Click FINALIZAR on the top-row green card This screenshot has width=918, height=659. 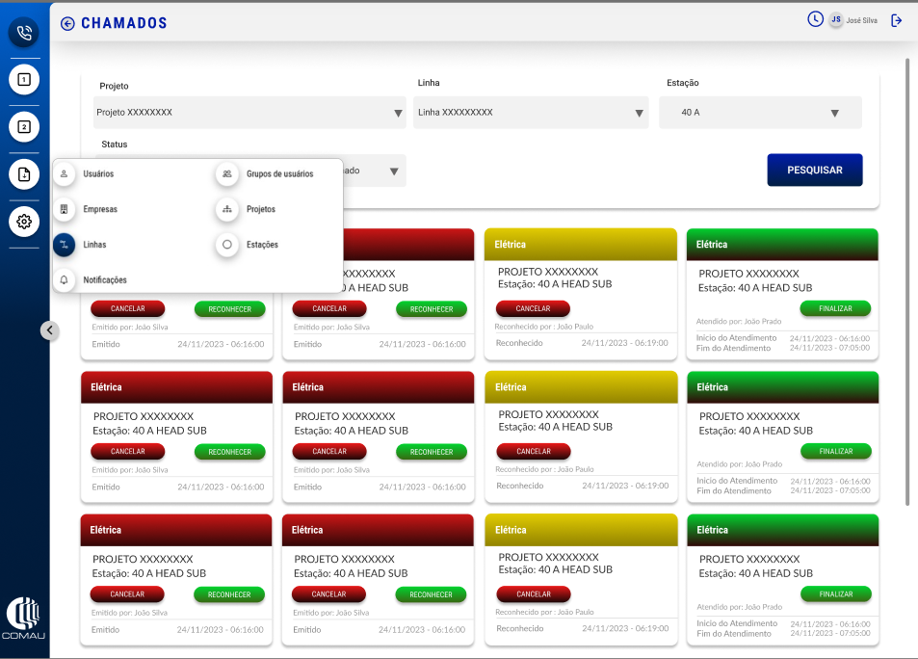pos(835,308)
